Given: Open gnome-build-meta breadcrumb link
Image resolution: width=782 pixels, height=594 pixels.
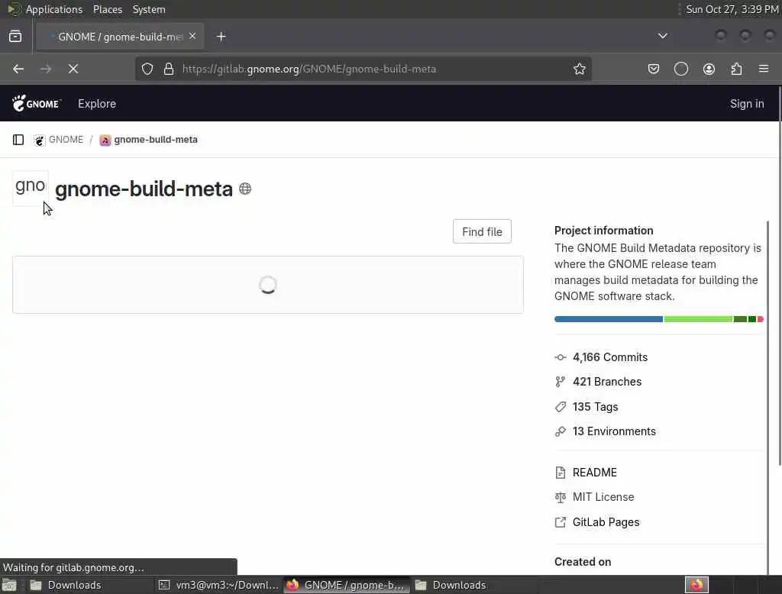Looking at the screenshot, I should pyautogui.click(x=156, y=140).
